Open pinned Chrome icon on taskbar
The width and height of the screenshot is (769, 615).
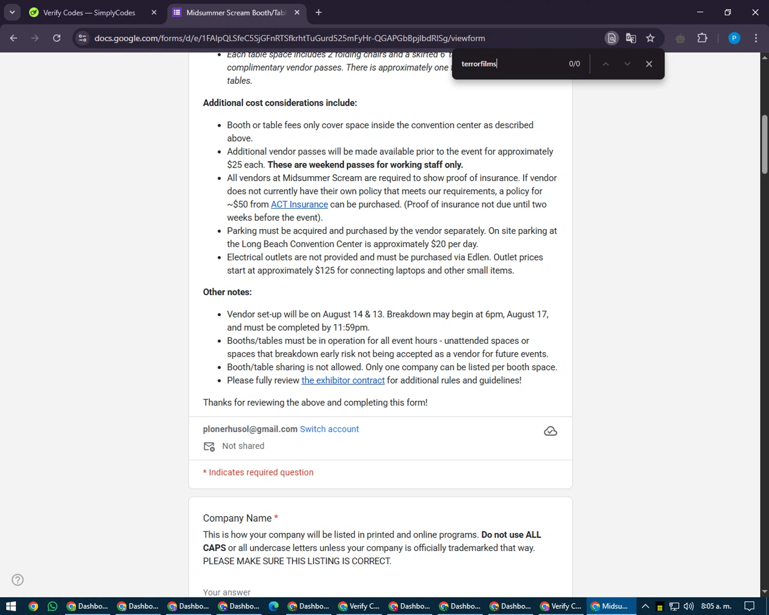point(33,606)
